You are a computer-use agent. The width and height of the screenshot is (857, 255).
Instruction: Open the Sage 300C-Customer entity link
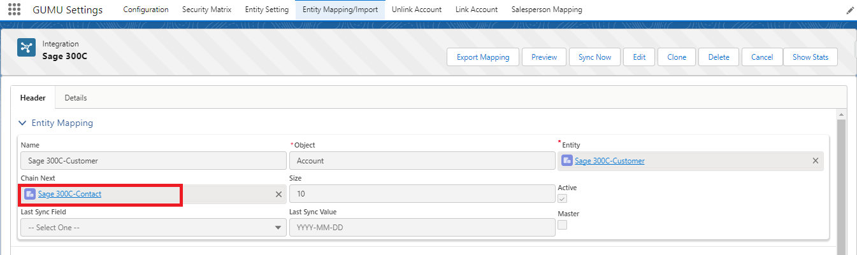609,161
